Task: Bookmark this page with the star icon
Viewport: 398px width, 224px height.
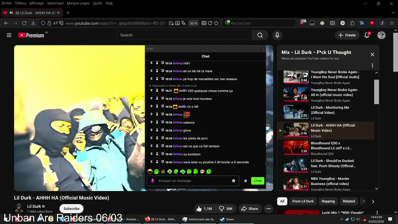Action: point(216,23)
